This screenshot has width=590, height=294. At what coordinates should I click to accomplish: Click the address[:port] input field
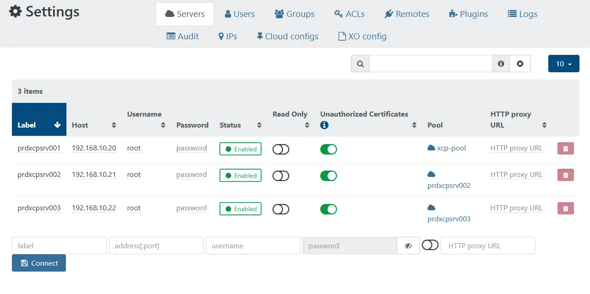point(156,246)
